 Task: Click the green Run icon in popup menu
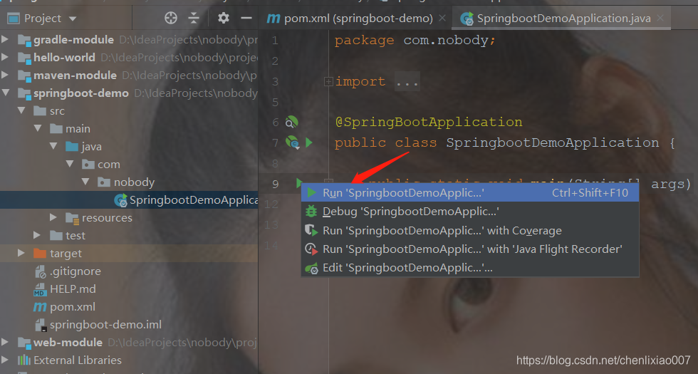[312, 193]
